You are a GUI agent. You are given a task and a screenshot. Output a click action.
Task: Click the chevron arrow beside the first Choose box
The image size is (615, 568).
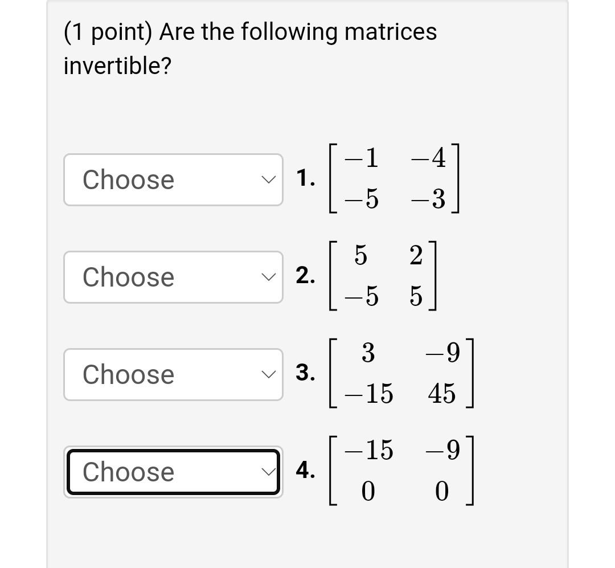(268, 179)
